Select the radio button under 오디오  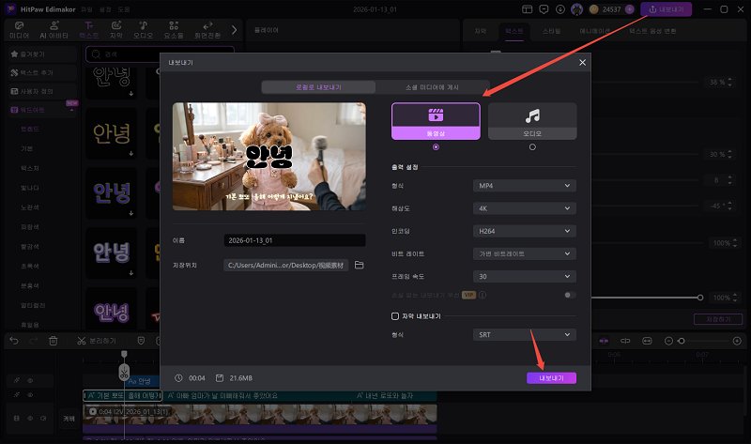(x=532, y=146)
